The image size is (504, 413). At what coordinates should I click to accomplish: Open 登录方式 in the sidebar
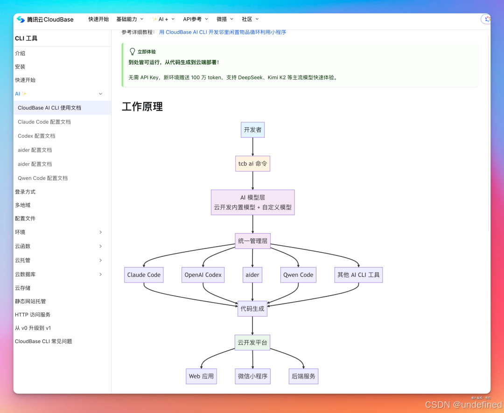click(x=25, y=192)
